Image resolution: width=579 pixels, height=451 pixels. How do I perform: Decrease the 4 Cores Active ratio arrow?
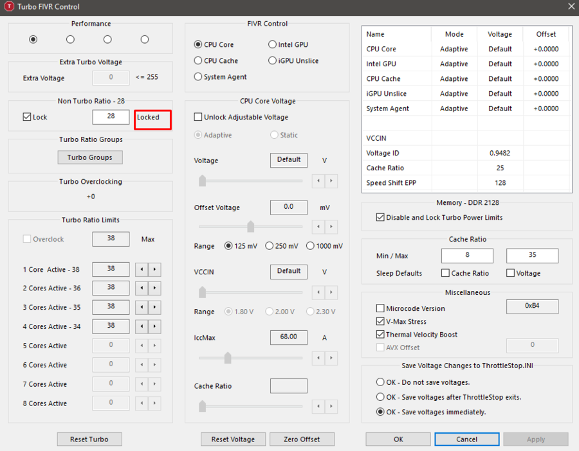pos(142,326)
